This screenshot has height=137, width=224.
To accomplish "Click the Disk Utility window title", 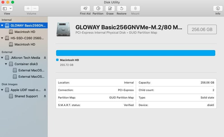I will (x=112, y=2).
